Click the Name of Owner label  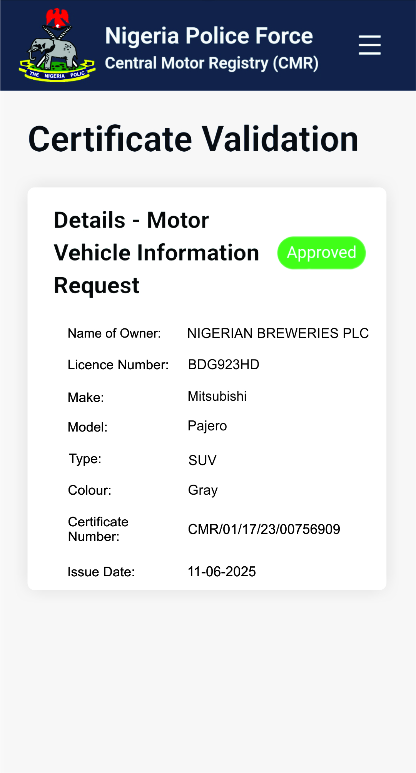114,333
